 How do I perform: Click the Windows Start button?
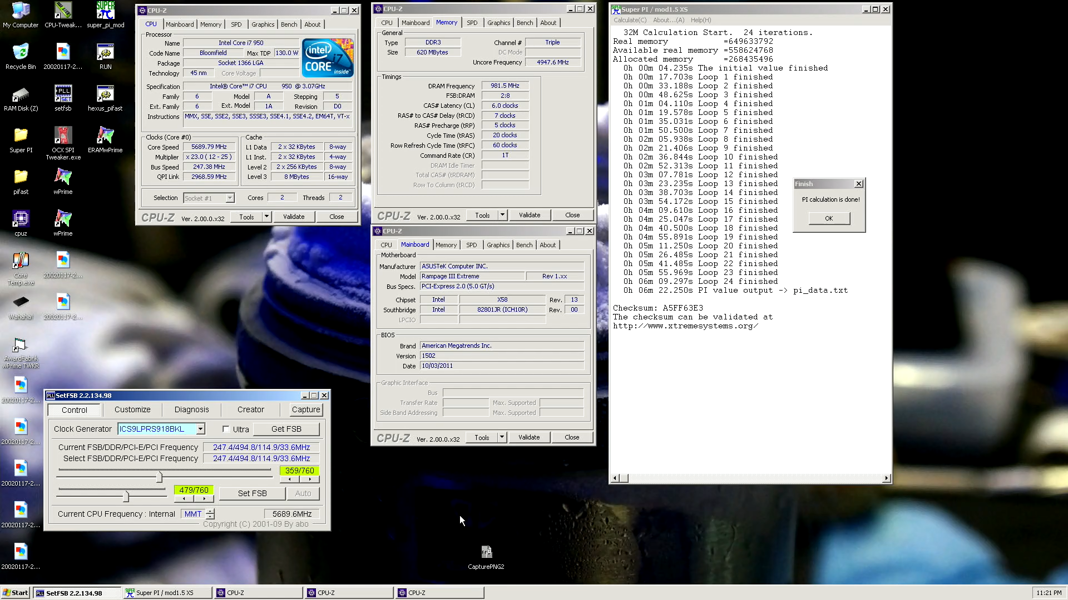pos(16,593)
